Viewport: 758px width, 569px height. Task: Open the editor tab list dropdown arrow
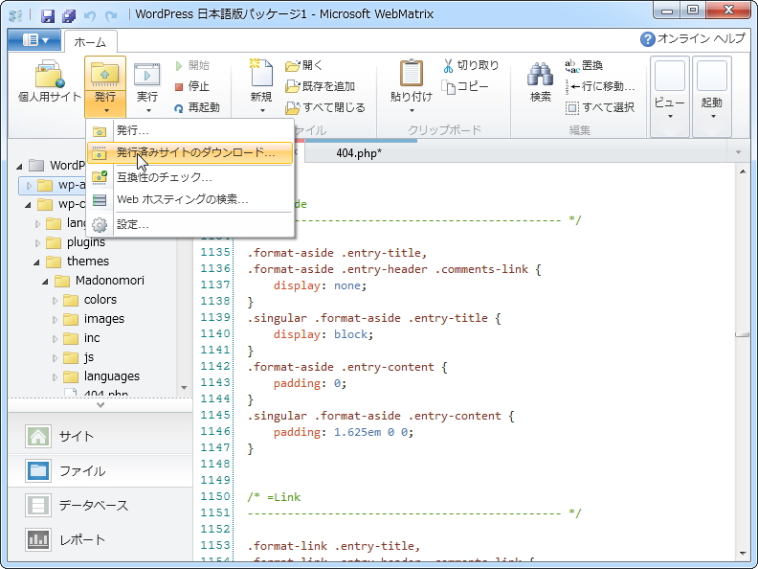click(738, 153)
